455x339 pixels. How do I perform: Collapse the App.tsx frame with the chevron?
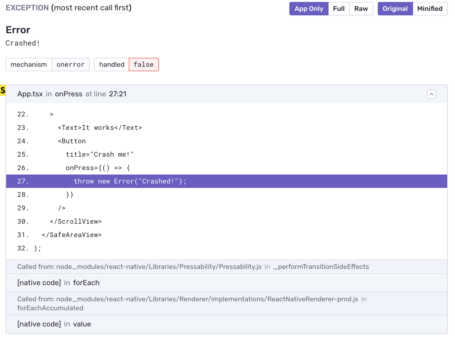tap(431, 94)
